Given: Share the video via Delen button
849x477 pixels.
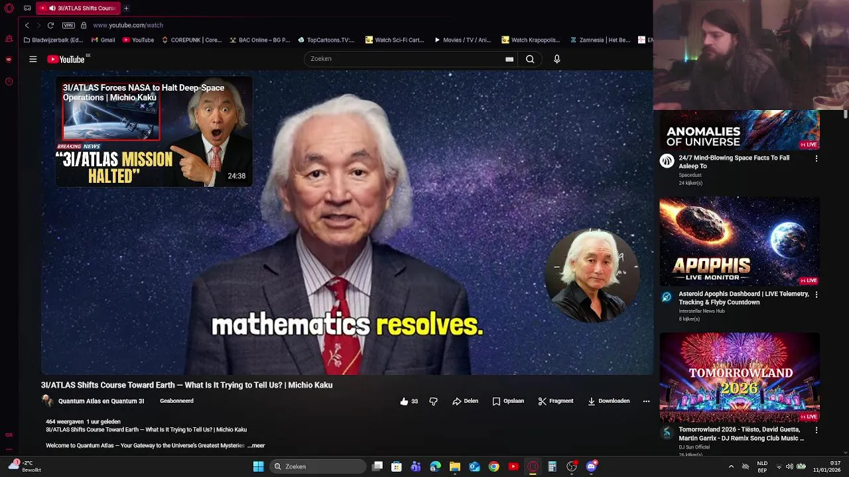Looking at the screenshot, I should point(465,401).
